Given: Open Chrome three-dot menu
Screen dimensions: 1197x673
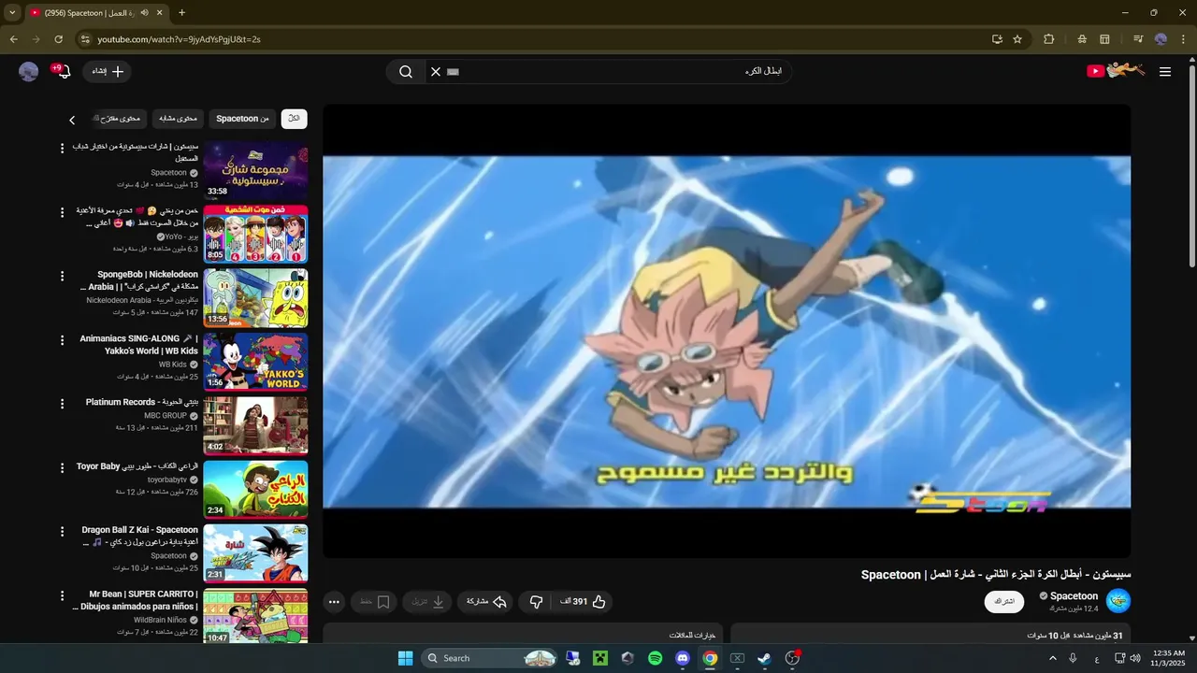Looking at the screenshot, I should [x=1183, y=39].
